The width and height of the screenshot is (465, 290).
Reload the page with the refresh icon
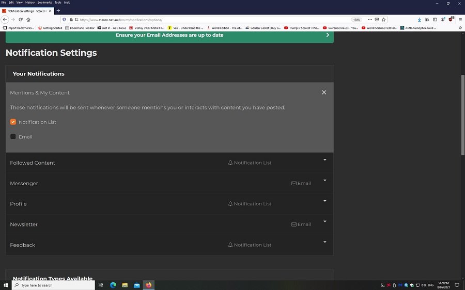point(21,20)
